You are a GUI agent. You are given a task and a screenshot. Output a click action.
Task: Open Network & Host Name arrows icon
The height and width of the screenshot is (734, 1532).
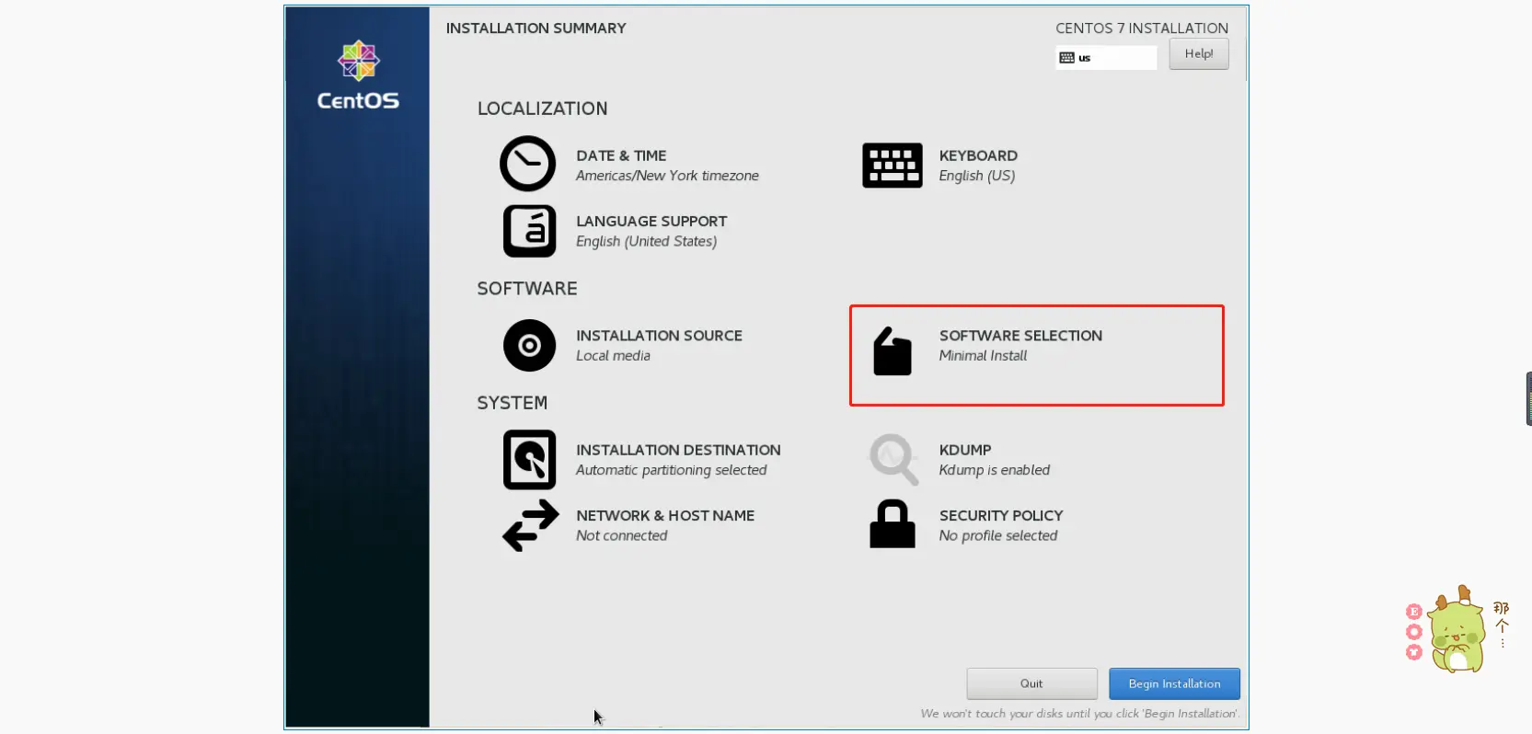530,525
